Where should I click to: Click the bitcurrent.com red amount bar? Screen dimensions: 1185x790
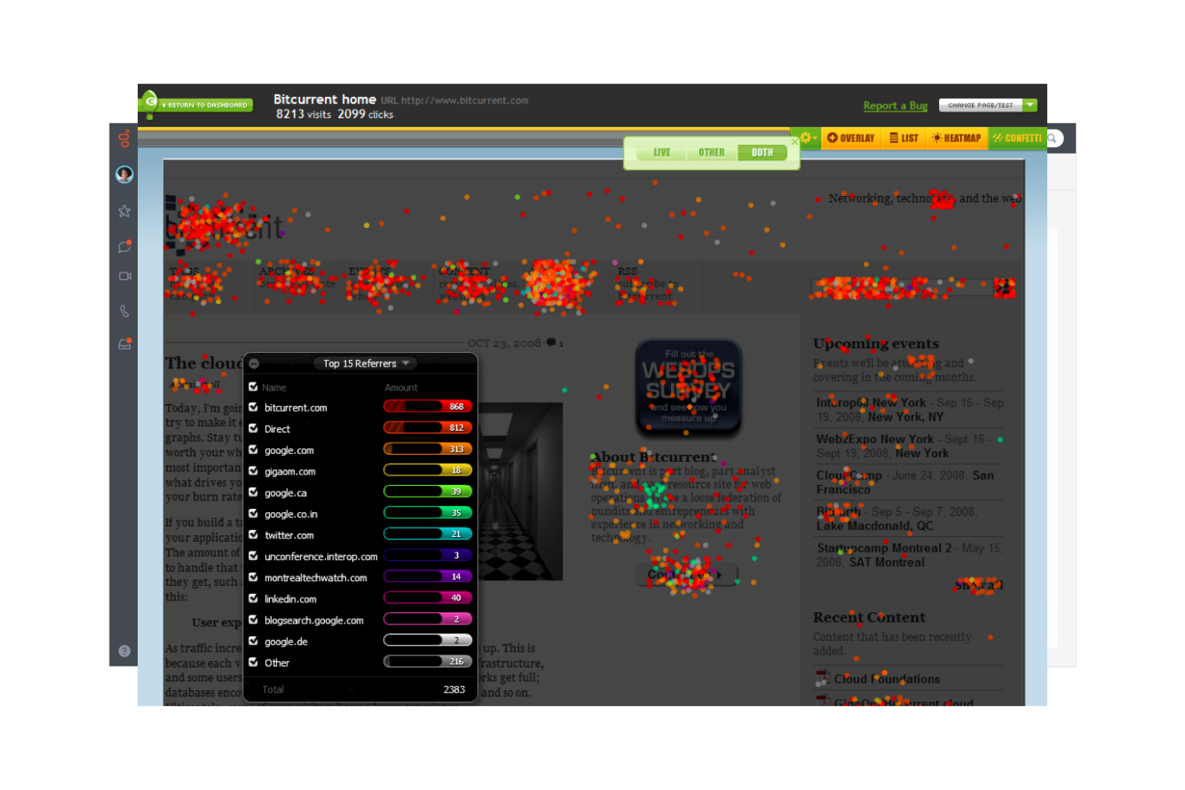coord(428,407)
